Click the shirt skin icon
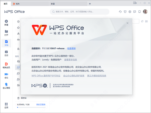 click(125, 12)
